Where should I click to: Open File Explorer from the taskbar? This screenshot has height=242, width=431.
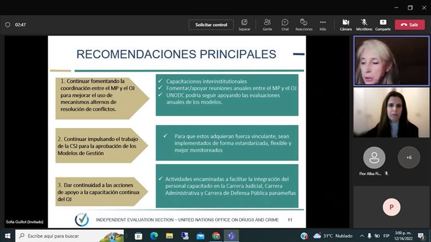click(169, 236)
